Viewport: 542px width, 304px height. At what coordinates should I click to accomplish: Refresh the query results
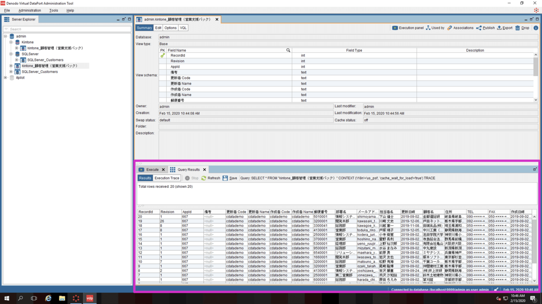point(210,178)
